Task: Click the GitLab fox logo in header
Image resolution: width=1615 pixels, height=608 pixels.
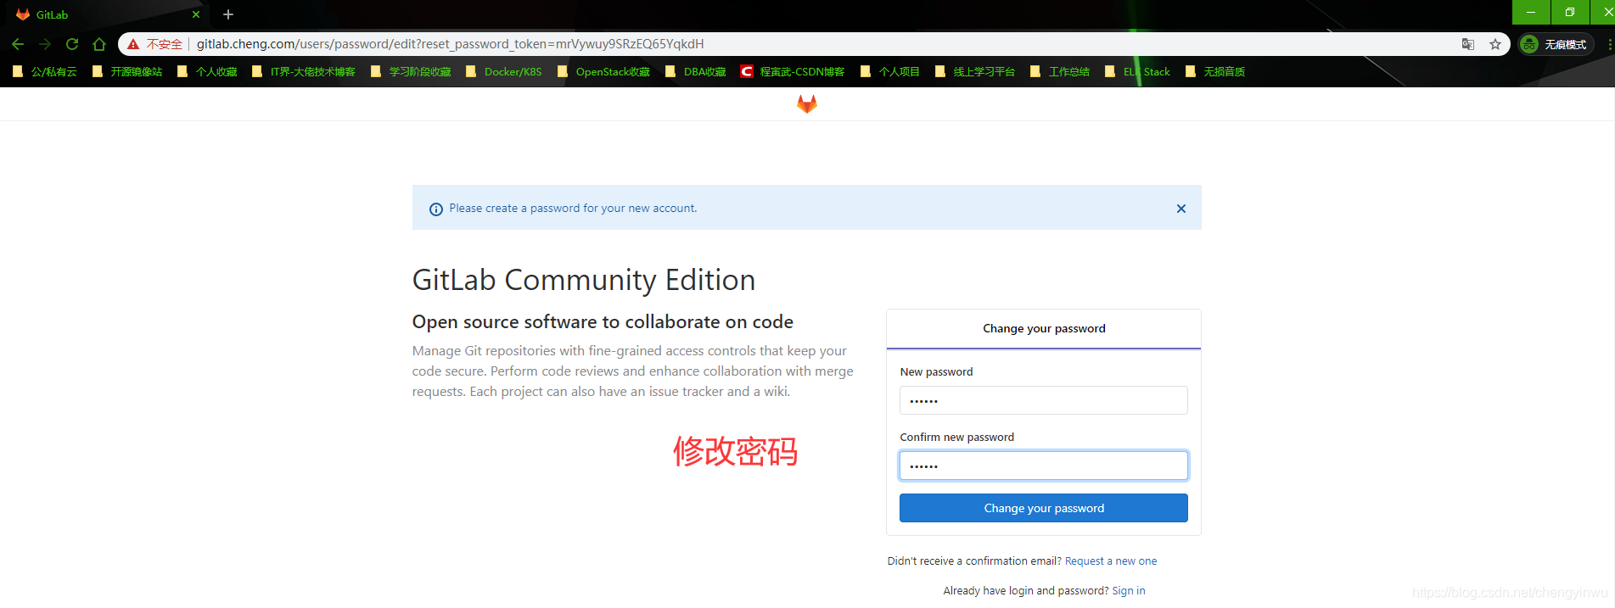Action: click(x=807, y=103)
